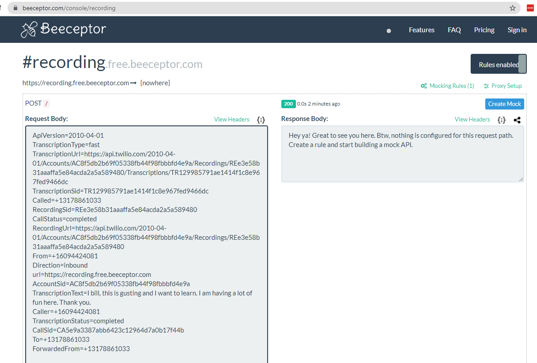This screenshot has height=363, width=537.
Task: Click the https://recording.free.beeceptor.com endpoint URL
Action: click(x=76, y=83)
